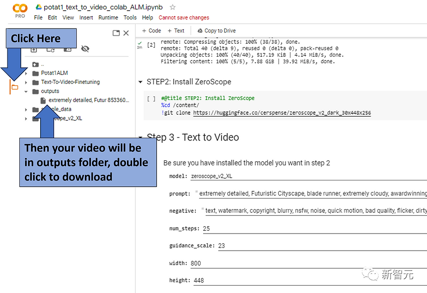This screenshot has width=427, height=293.
Task: Open the file browser in a new window icon
Action: click(x=116, y=33)
